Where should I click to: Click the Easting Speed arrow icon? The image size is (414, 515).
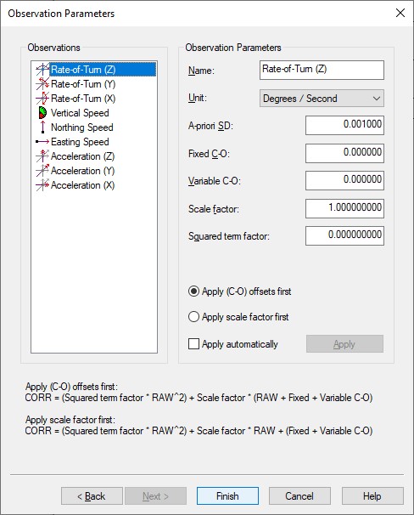coord(42,142)
